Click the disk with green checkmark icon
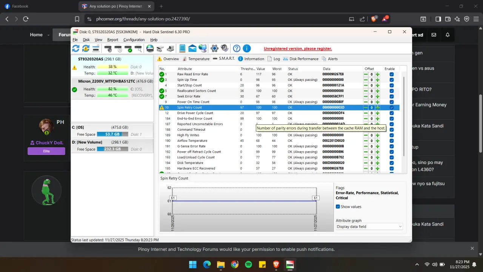 click(x=128, y=48)
